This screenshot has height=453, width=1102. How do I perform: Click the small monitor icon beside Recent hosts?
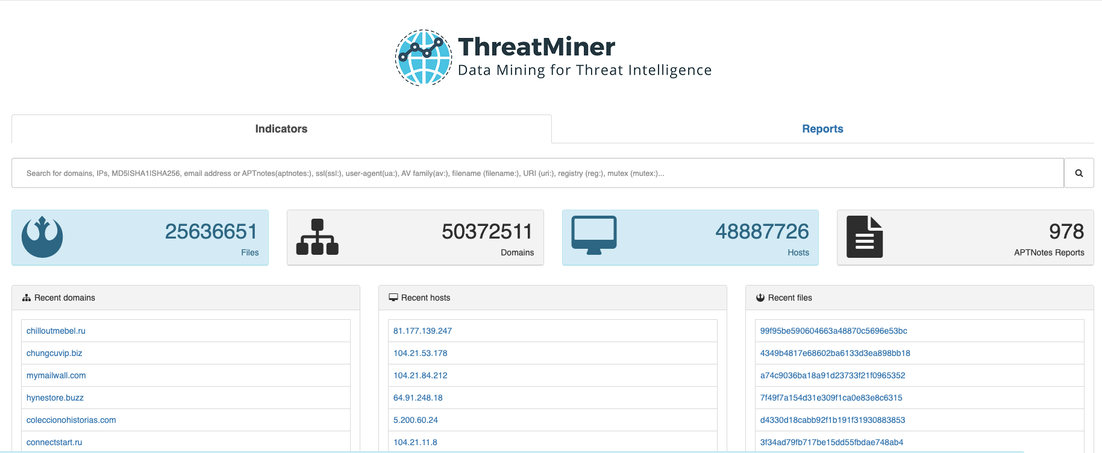[x=393, y=298]
